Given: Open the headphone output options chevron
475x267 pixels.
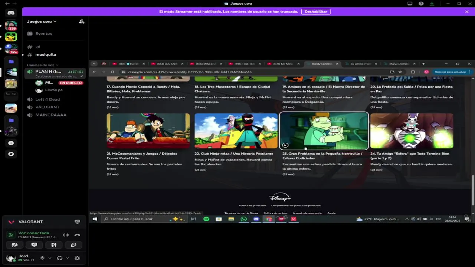Looking at the screenshot, I should pos(67,258).
